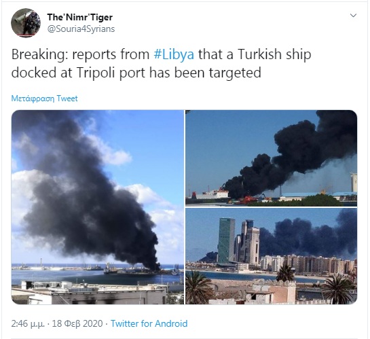This screenshot has width=370, height=339.
Task: Click the profile avatar of The'Nimr'Tiger
Action: (26, 23)
